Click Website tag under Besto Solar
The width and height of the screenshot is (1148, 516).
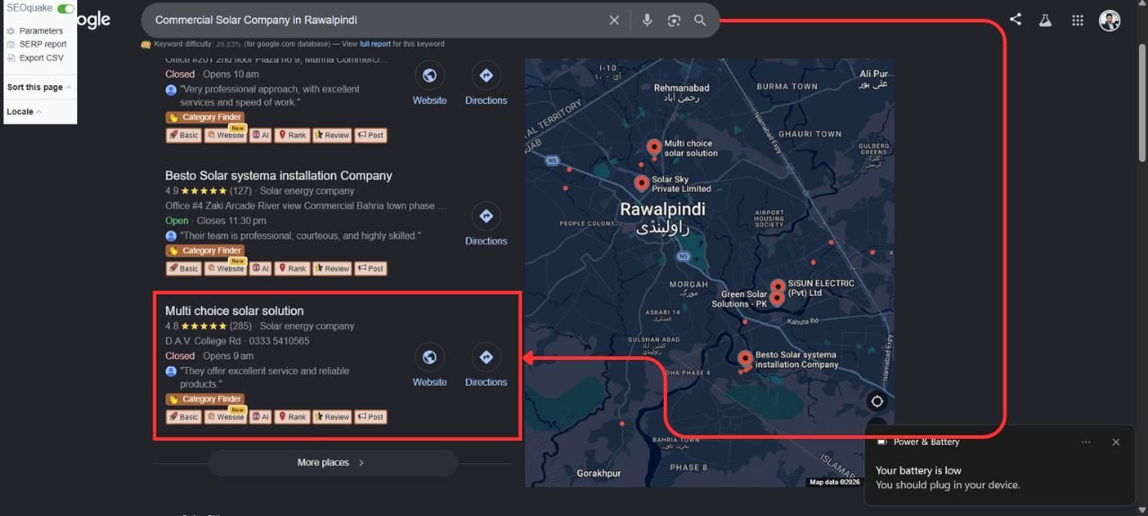click(225, 268)
